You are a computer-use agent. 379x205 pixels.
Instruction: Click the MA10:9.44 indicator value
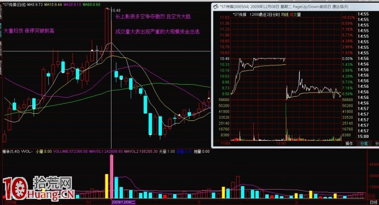[x=53, y=4]
